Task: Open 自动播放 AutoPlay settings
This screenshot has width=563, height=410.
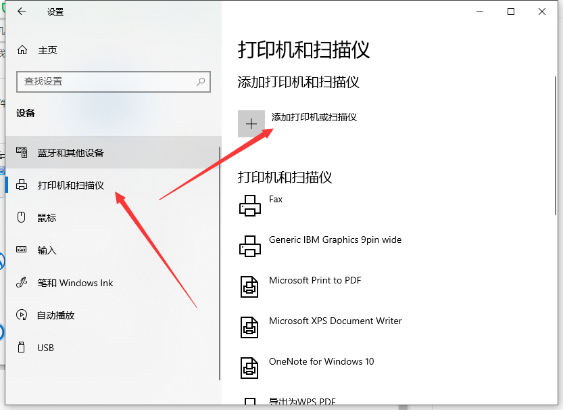Action: coord(57,315)
